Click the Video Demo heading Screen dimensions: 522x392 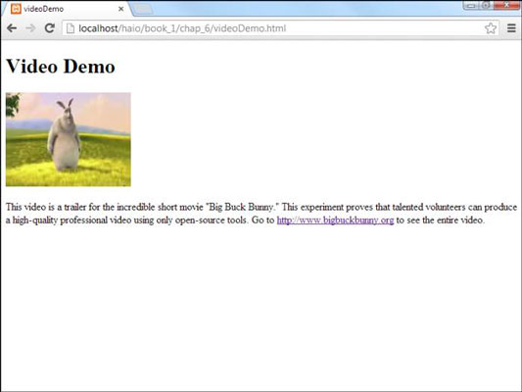[x=61, y=66]
